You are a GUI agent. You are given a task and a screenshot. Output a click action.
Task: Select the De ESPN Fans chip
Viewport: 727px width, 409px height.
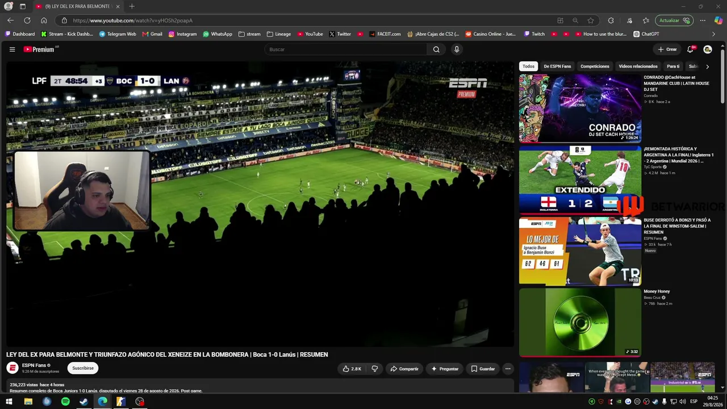[x=557, y=66]
